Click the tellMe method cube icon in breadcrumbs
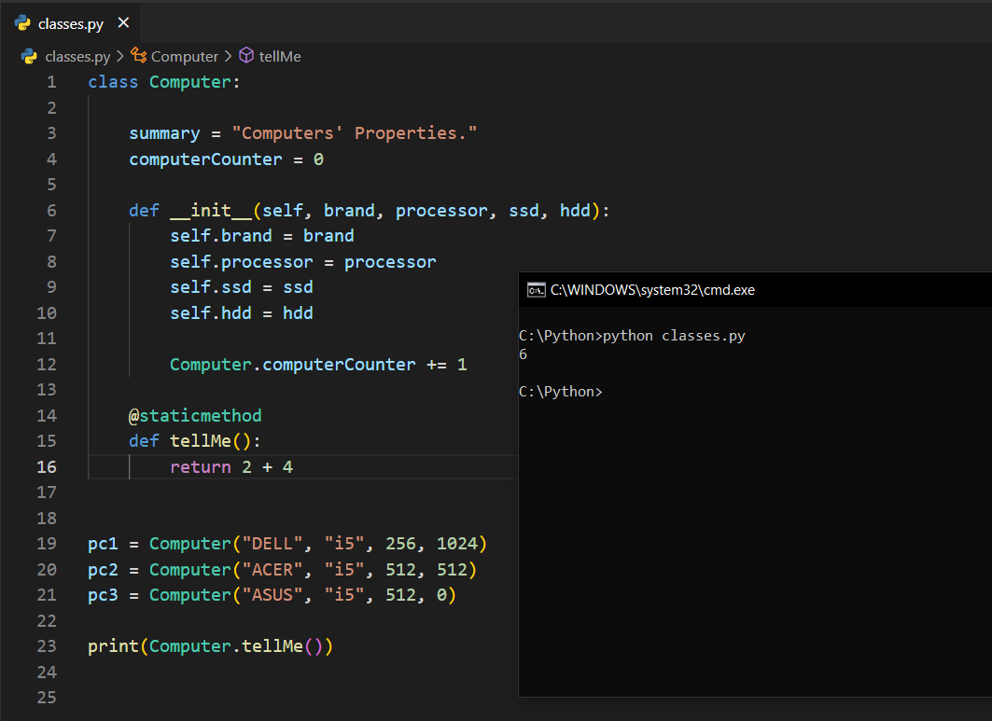992x721 pixels. [x=246, y=56]
